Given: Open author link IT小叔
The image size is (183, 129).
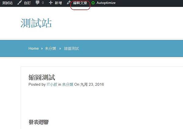Looking at the screenshot, I should pos(52,84).
